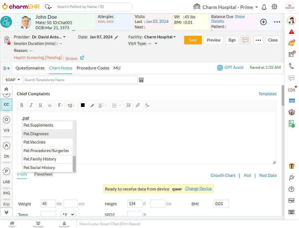Open the template list view icon

[x=141, y=80]
